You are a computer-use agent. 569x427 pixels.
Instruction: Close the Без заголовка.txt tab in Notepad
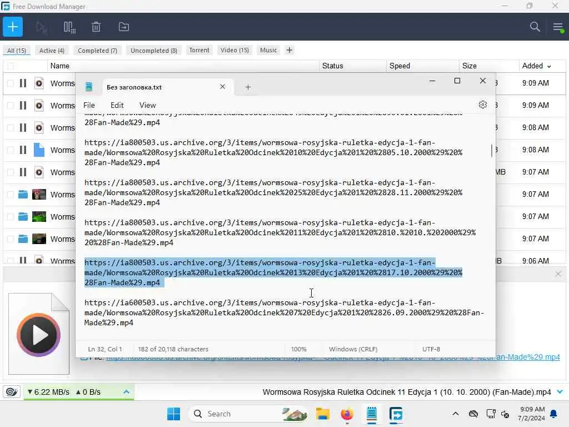pyautogui.click(x=222, y=87)
